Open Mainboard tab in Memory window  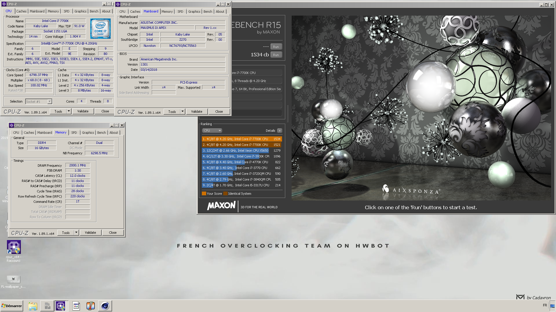[x=45, y=133]
